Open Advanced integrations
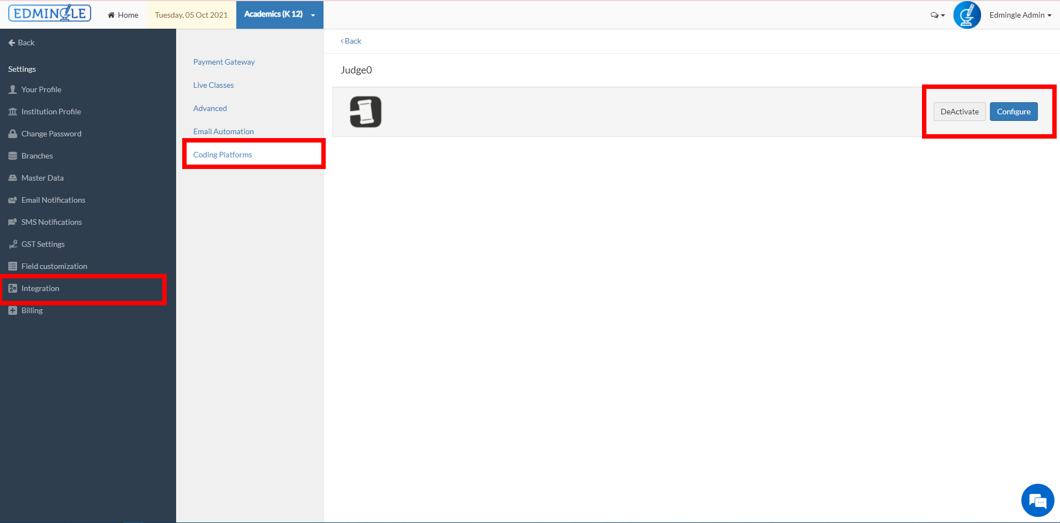The height and width of the screenshot is (523, 1060). tap(210, 108)
